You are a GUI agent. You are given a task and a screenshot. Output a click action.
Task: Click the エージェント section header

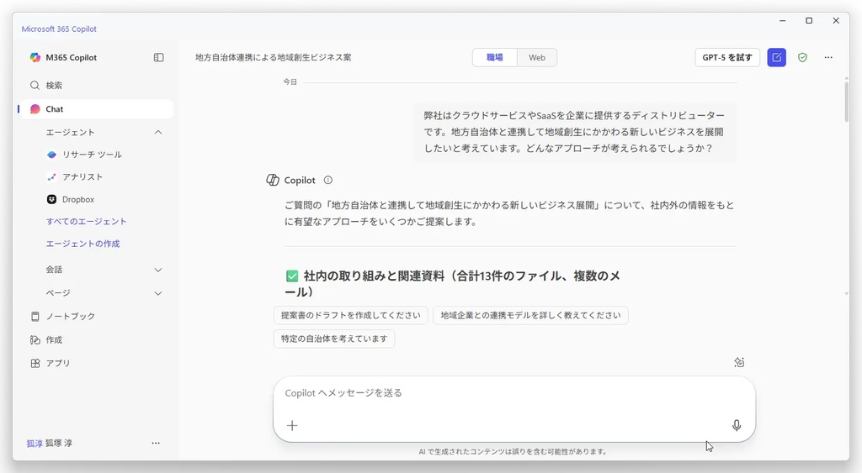click(x=71, y=132)
